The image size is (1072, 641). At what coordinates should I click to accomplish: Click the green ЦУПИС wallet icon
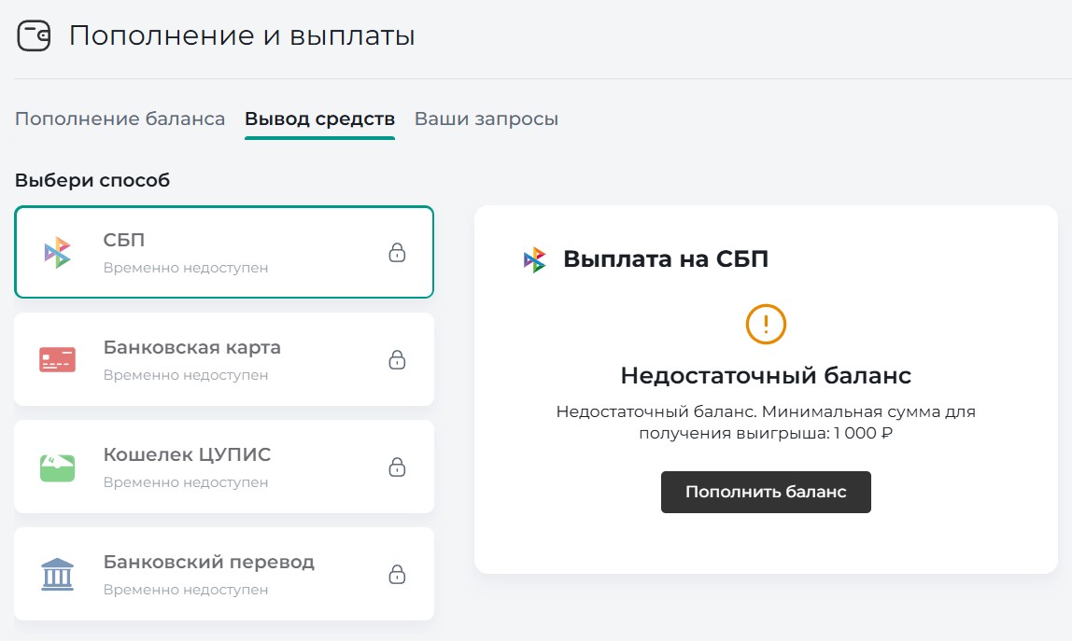[x=57, y=467]
